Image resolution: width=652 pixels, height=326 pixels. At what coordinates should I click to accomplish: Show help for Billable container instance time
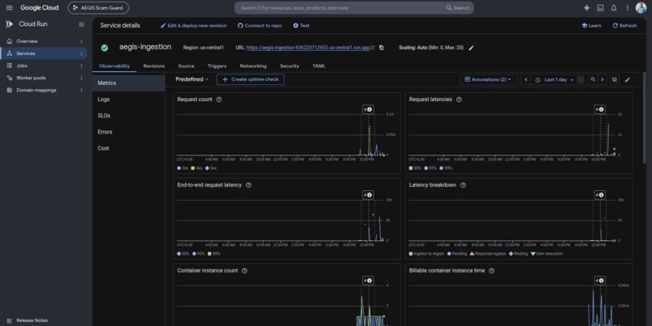pos(492,270)
